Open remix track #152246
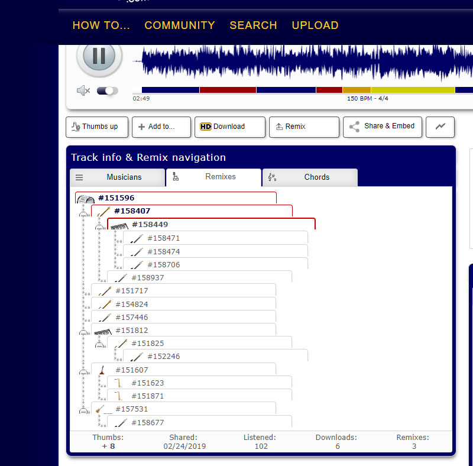 [x=163, y=357]
